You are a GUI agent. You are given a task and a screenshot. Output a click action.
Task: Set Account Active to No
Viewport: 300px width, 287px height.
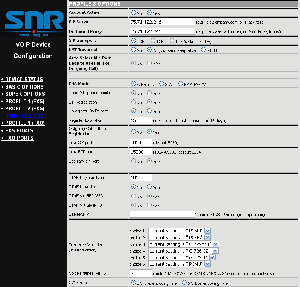pos(134,13)
